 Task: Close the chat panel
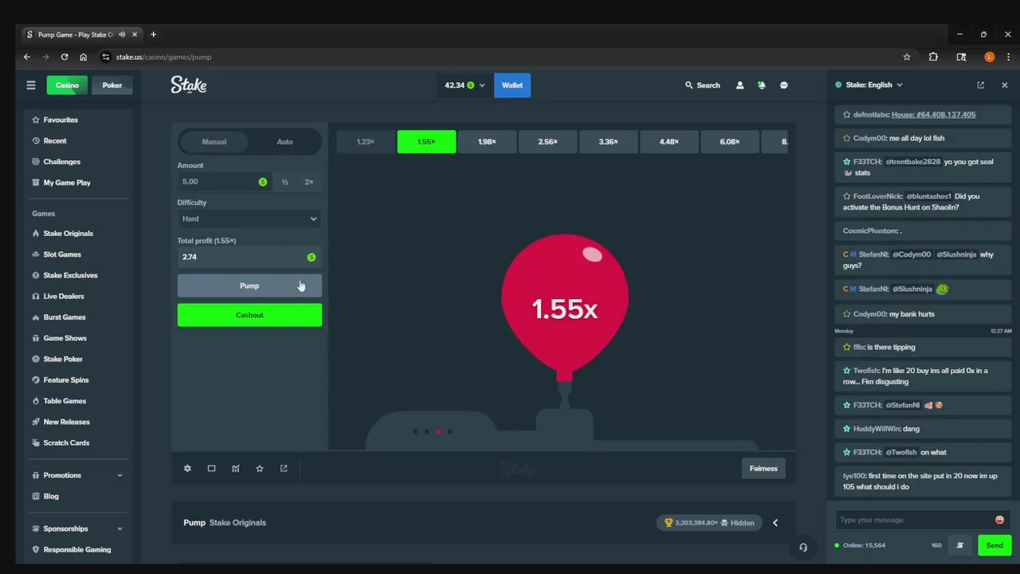click(x=1004, y=85)
